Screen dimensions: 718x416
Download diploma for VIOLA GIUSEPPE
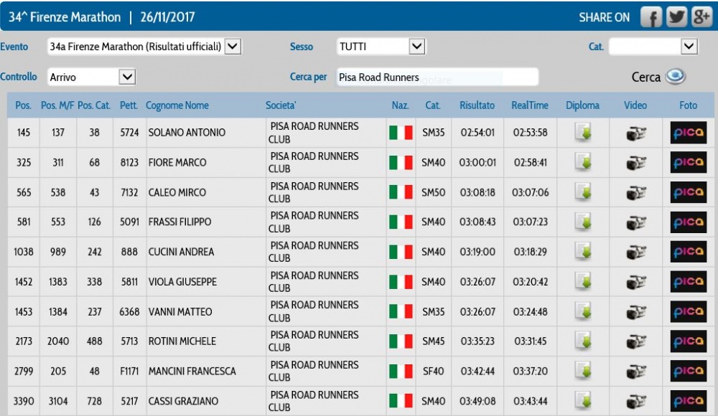click(x=583, y=281)
